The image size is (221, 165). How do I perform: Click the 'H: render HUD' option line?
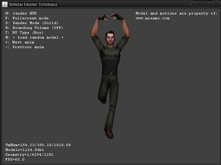21,13
